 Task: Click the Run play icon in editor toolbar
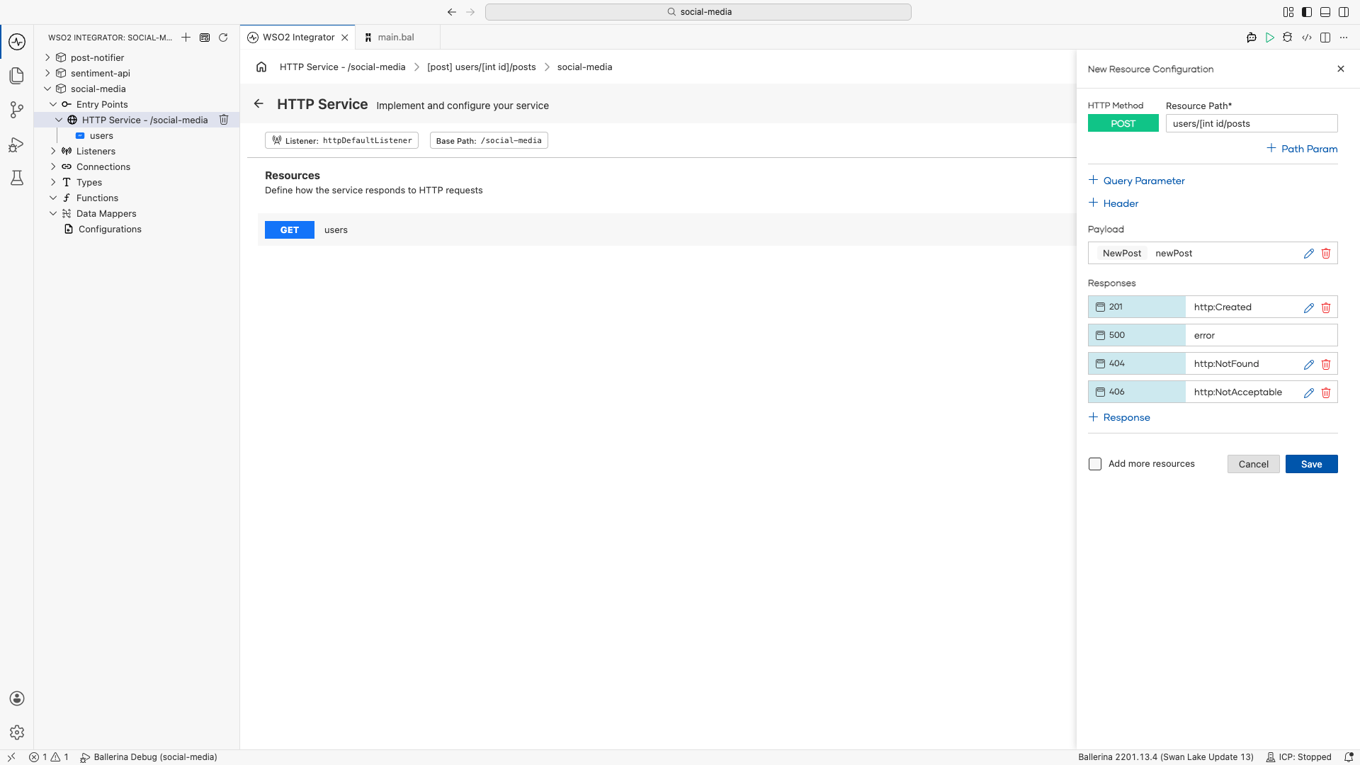(x=1270, y=38)
